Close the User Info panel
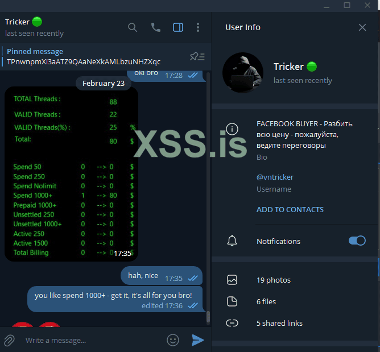Image resolution: width=380 pixels, height=352 pixels. click(x=362, y=27)
